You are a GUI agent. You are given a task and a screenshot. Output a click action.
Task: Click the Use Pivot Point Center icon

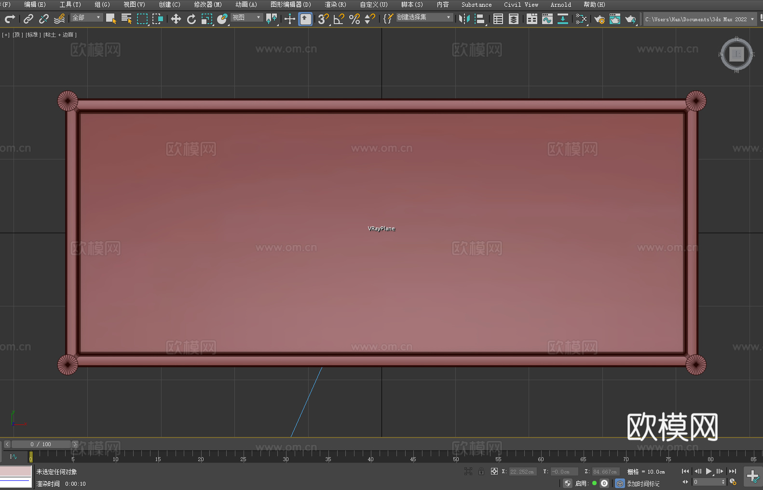coord(272,19)
